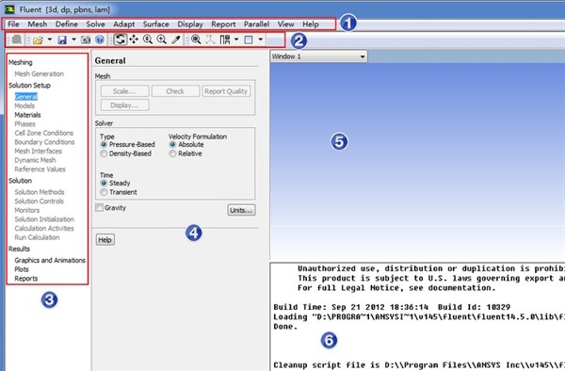Viewport: 565px width, 371px height.
Task: Open the Solve menu
Action: (x=95, y=24)
